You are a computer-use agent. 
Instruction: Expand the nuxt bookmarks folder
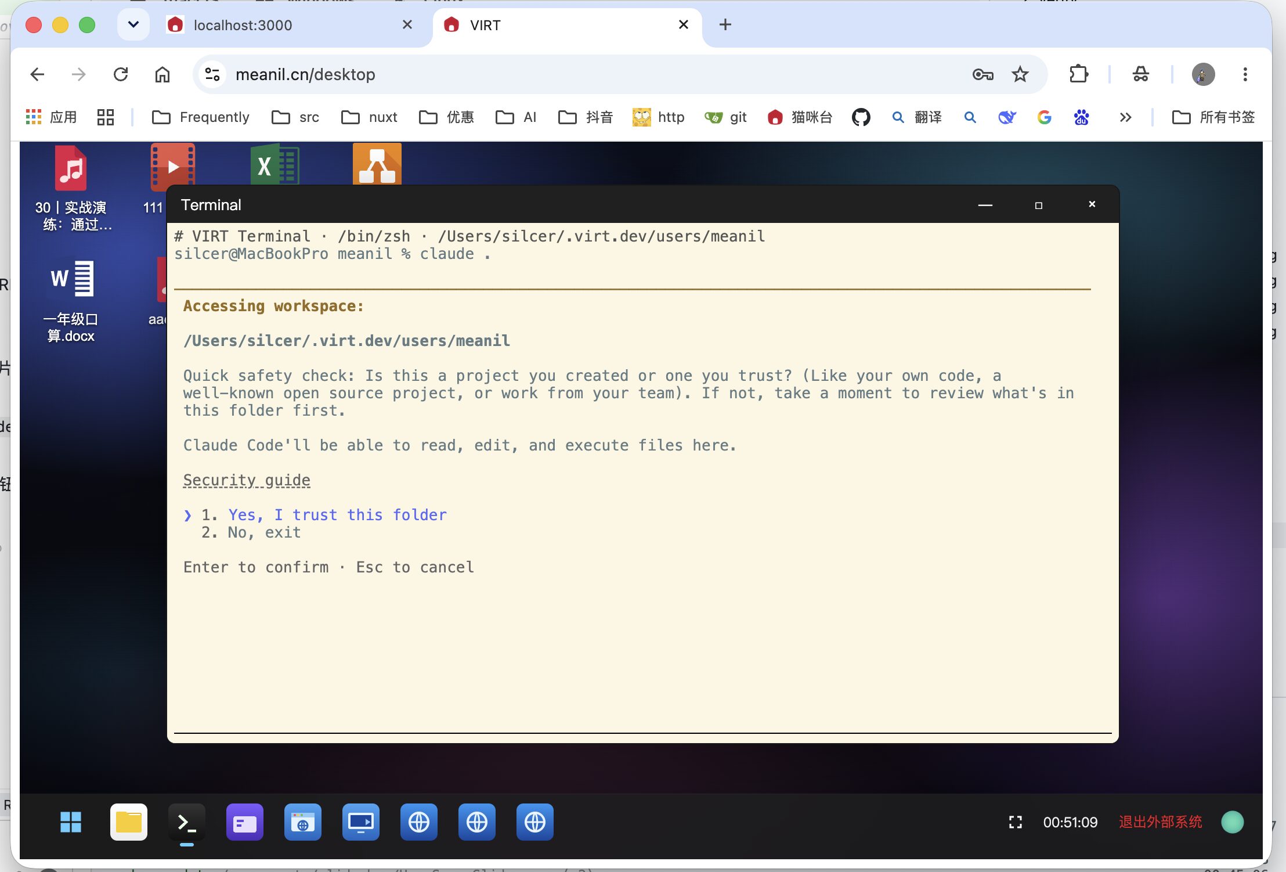point(369,117)
